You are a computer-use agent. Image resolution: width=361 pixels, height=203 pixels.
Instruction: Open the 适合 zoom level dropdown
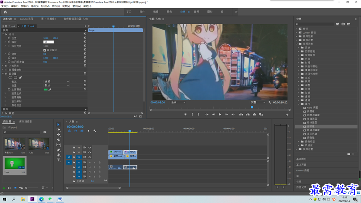click(178, 102)
